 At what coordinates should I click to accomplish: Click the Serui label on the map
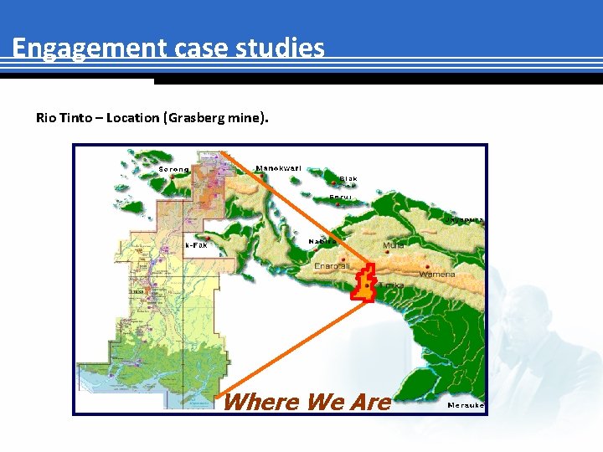point(340,197)
